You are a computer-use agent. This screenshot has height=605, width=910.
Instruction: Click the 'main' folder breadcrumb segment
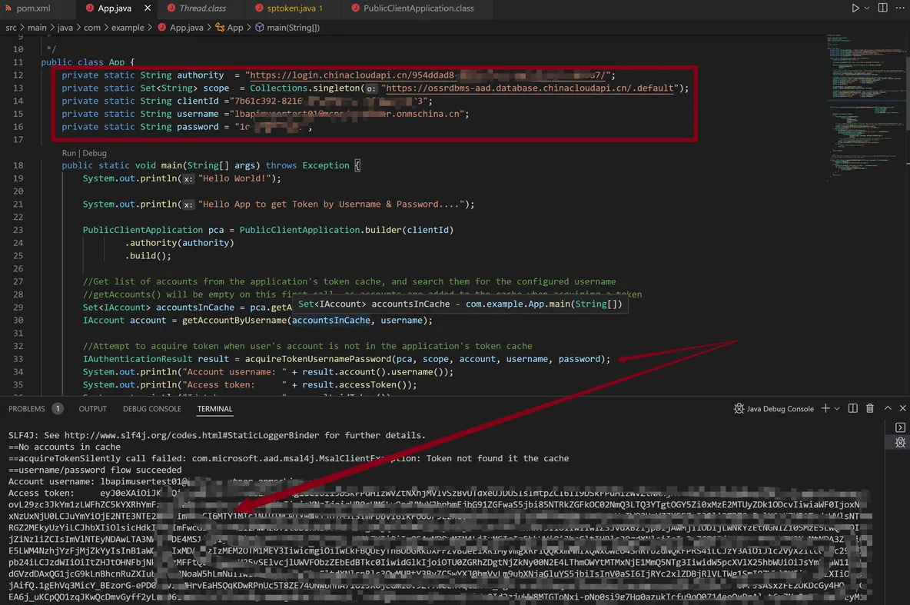pyautogui.click(x=37, y=27)
